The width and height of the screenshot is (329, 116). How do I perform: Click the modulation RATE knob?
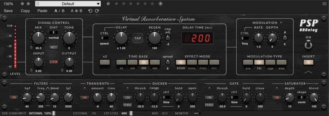[x=258, y=38]
